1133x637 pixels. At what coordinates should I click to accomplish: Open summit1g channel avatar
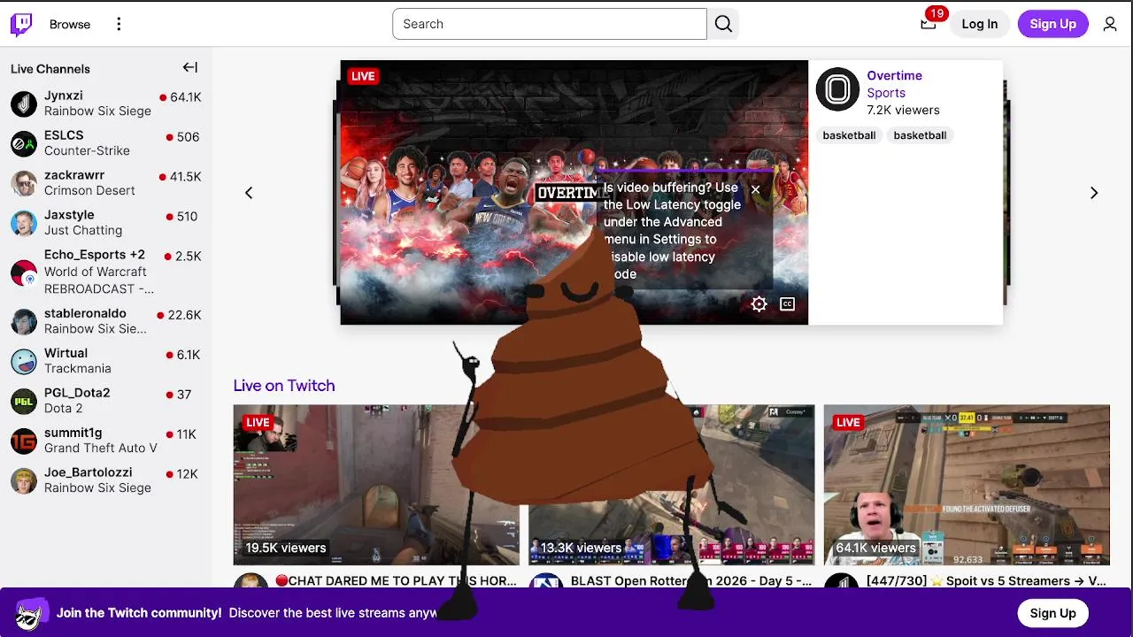click(x=24, y=441)
